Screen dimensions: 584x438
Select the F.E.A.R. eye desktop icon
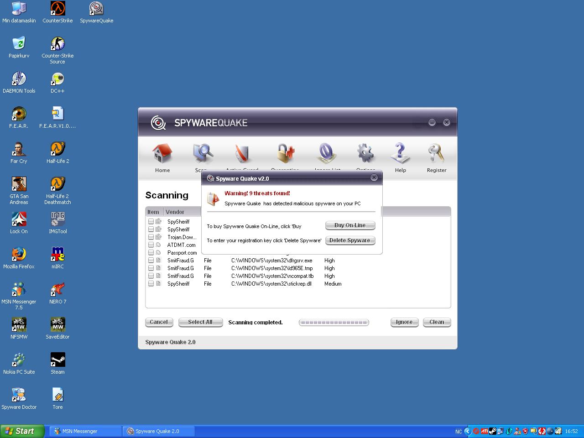coord(19,118)
